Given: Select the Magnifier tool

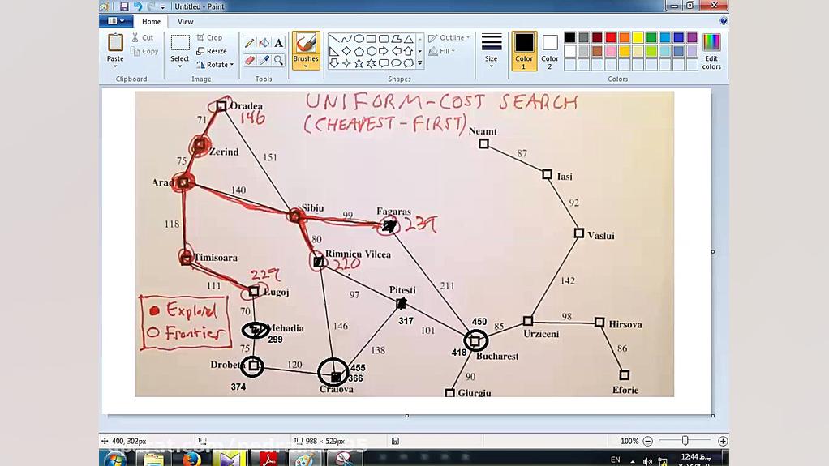Looking at the screenshot, I should 278,60.
